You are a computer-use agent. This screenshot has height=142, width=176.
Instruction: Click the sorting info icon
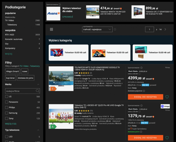click(115, 30)
